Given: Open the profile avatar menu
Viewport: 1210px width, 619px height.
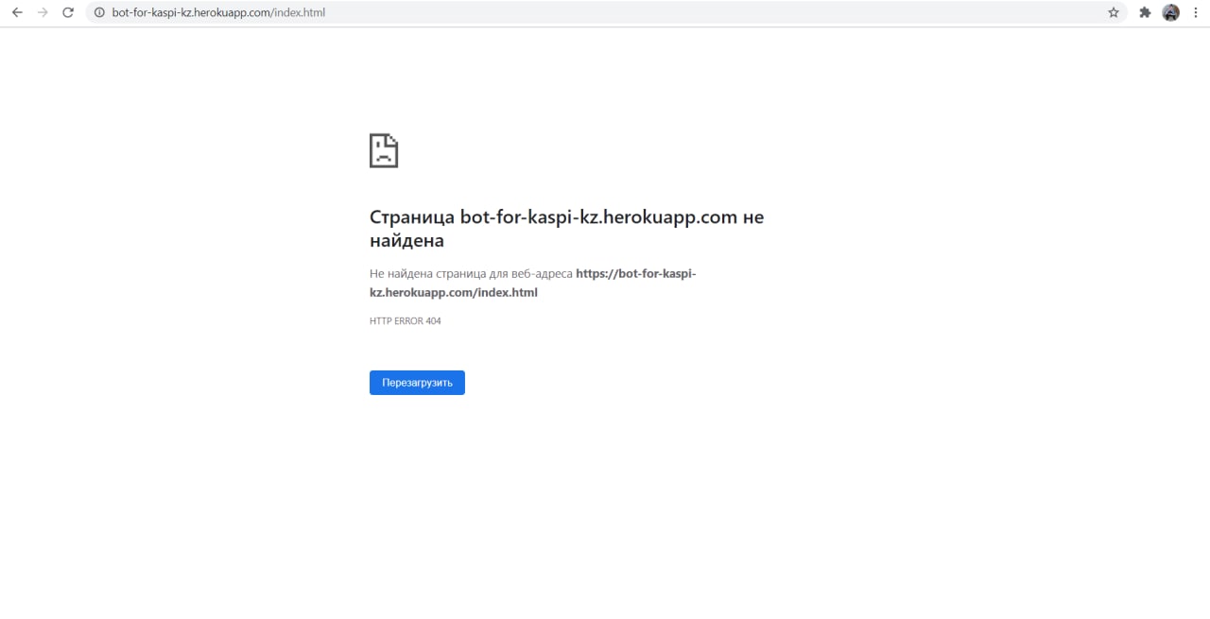Looking at the screenshot, I should pyautogui.click(x=1171, y=12).
